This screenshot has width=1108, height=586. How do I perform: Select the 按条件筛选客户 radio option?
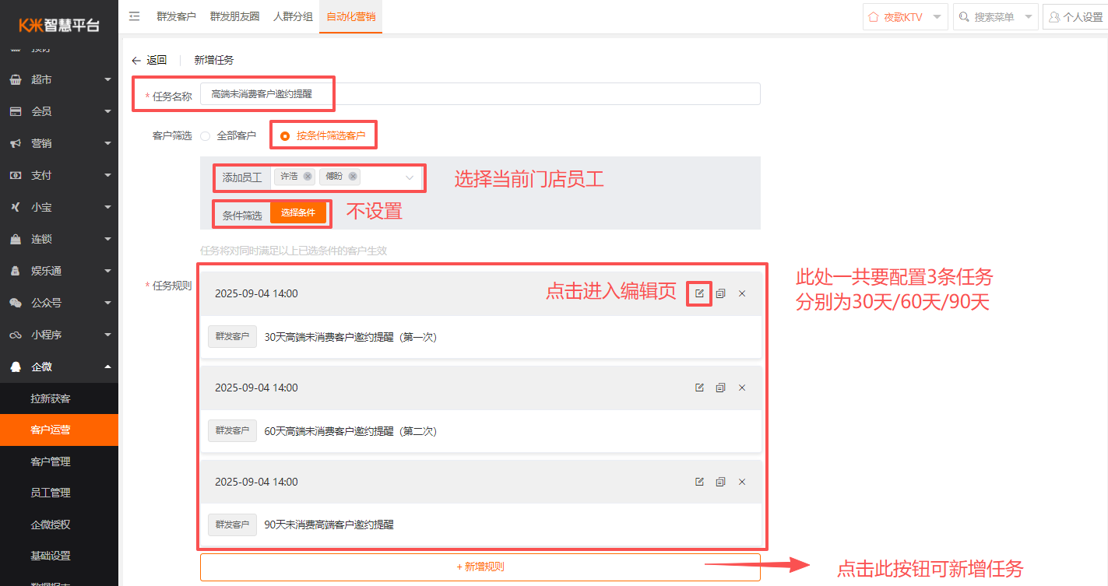tap(285, 135)
